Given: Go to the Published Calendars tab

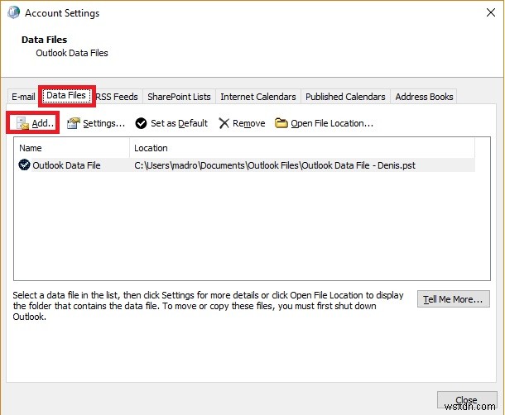Looking at the screenshot, I should 345,97.
